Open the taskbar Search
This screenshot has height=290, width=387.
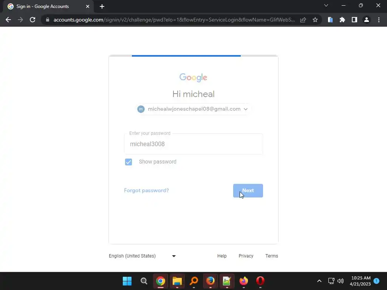point(144,281)
